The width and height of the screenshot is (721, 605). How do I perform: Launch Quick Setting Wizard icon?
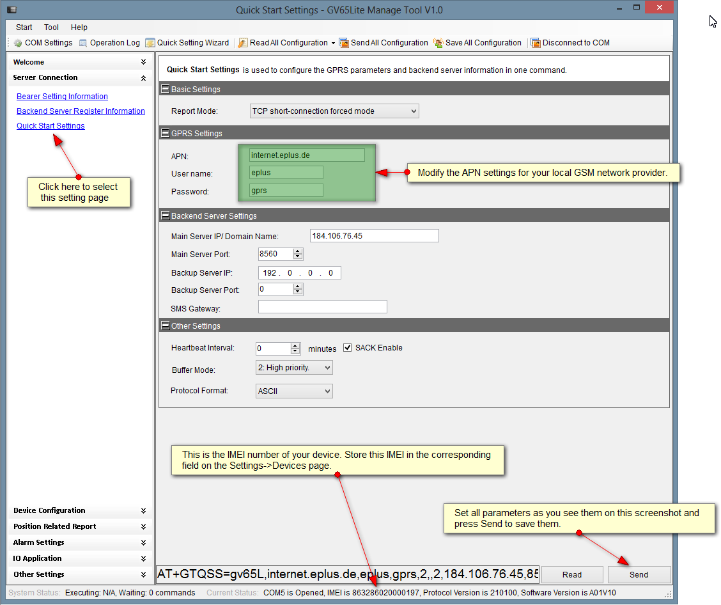pos(150,43)
